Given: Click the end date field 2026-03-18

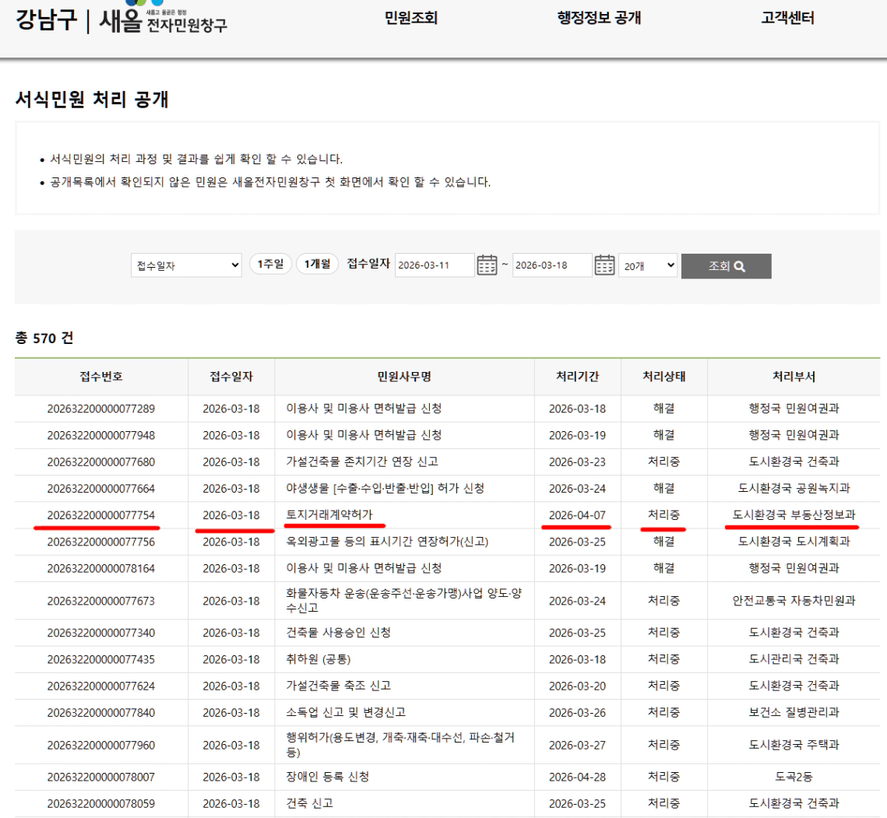Looking at the screenshot, I should coord(552,265).
